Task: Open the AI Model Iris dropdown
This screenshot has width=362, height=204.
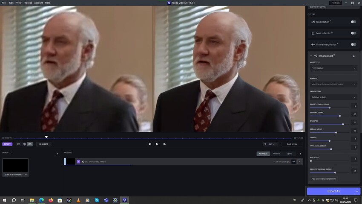Action: pyautogui.click(x=333, y=84)
